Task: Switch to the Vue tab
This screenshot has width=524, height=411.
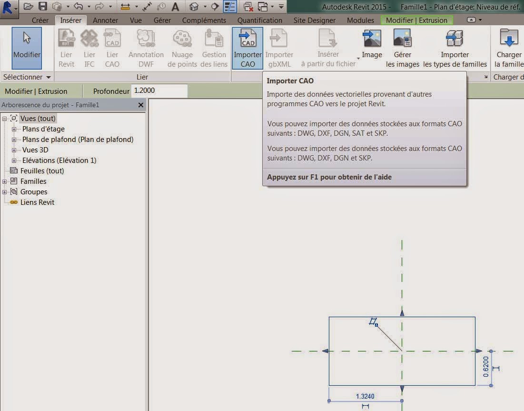Action: point(136,20)
